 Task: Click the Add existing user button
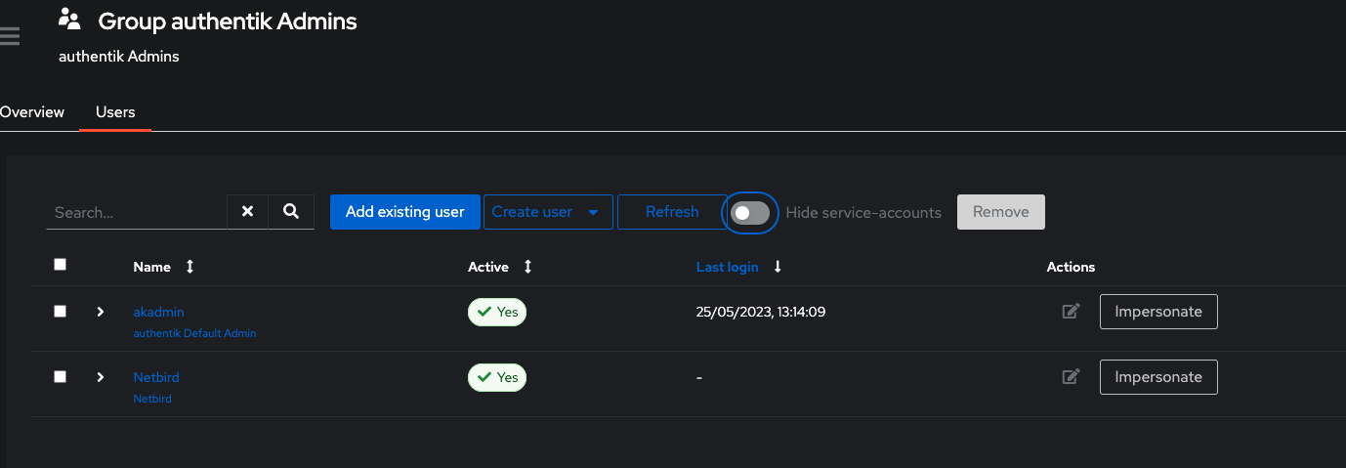click(x=404, y=212)
